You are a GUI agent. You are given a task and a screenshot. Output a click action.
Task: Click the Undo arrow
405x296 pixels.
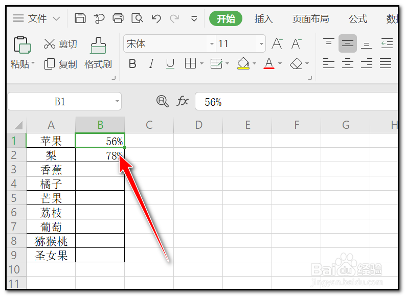pos(156,18)
